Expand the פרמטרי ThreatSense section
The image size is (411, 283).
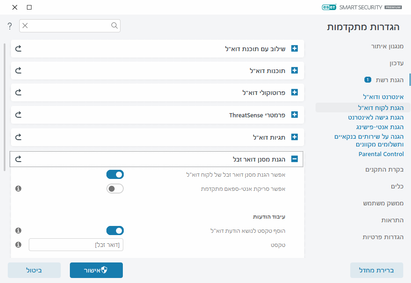coord(295,115)
